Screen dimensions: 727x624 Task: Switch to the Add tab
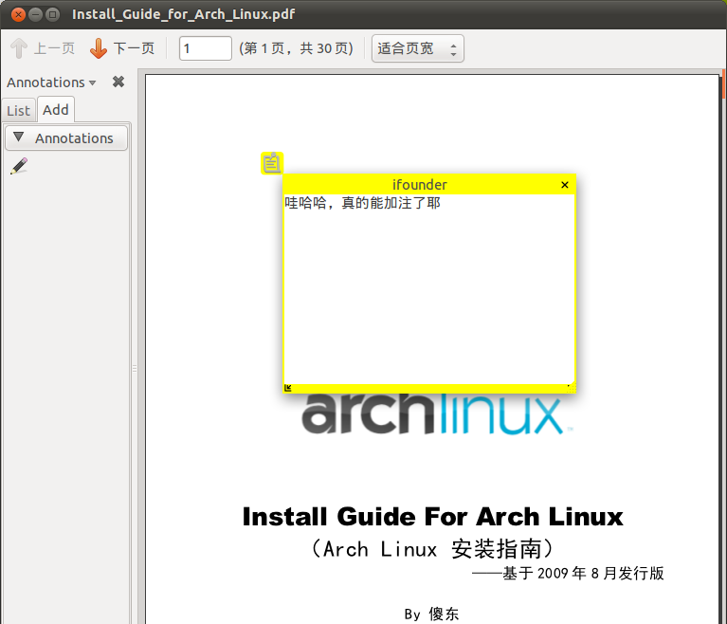pyautogui.click(x=56, y=109)
